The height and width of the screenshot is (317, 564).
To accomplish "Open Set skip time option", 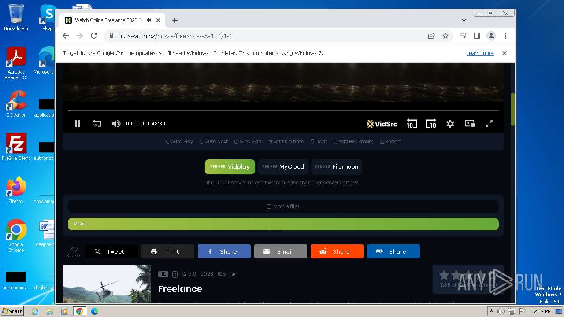I will [286, 141].
